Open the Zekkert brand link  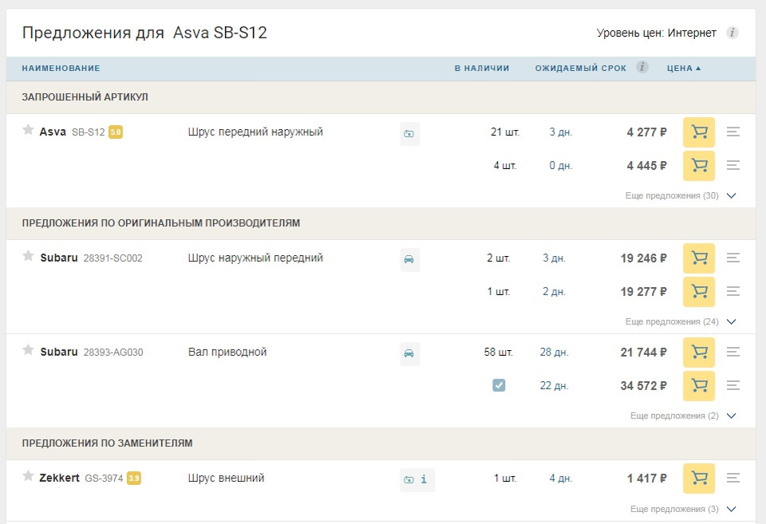tap(59, 478)
